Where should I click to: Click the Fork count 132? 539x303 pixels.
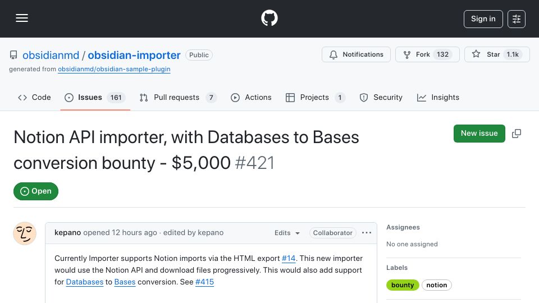442,54
